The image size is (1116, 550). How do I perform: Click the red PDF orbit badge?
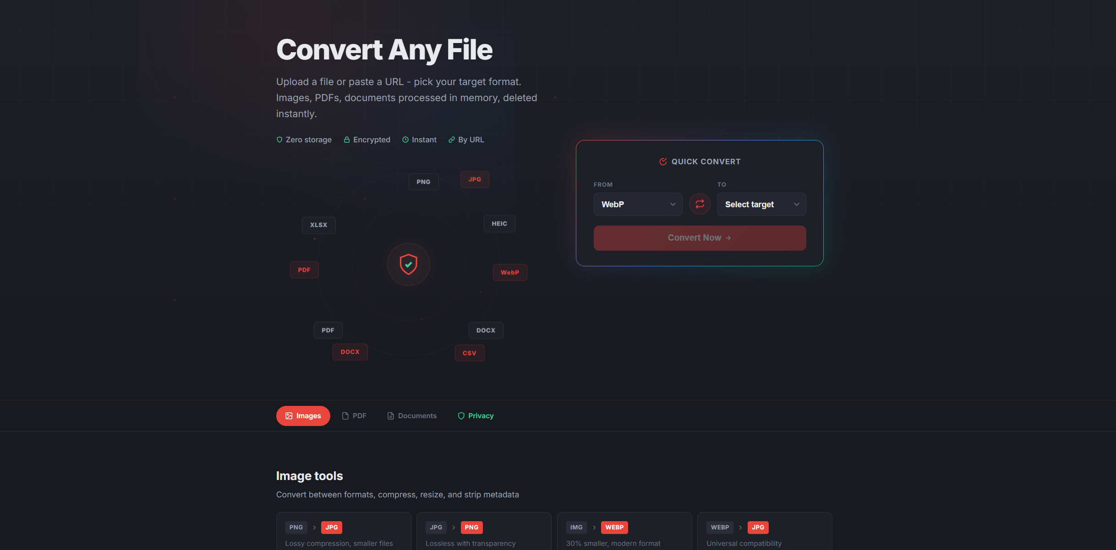tap(304, 270)
